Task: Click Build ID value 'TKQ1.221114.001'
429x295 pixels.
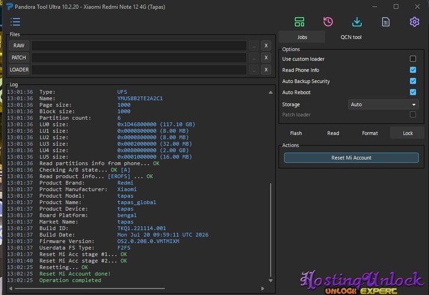Action: click(142, 228)
